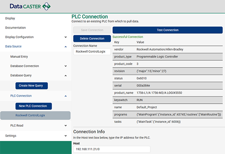Focus the Connection Name input field
Image resolution: width=225 pixels, height=154 pixels.
click(x=92, y=52)
